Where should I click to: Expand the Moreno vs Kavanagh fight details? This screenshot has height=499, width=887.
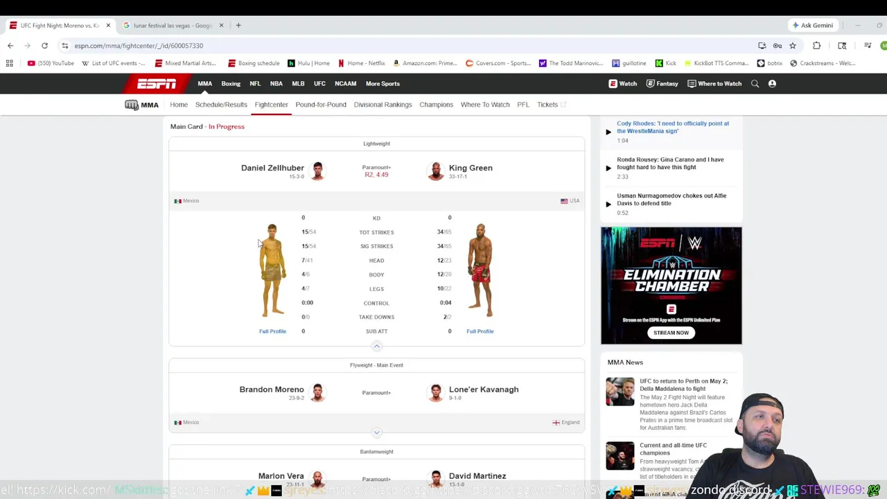(x=376, y=432)
